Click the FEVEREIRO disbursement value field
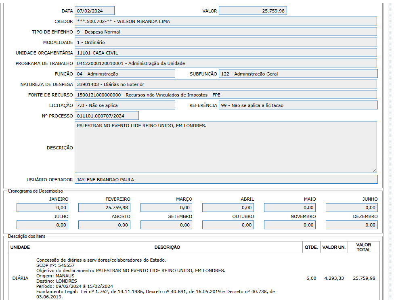 click(104, 208)
